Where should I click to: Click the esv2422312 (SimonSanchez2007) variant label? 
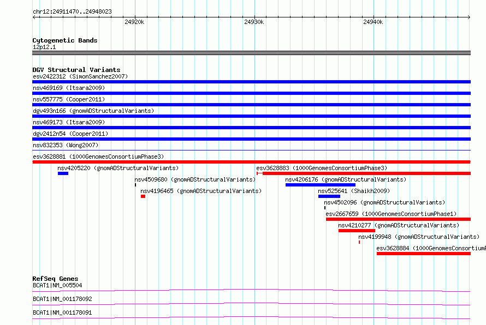[80, 76]
